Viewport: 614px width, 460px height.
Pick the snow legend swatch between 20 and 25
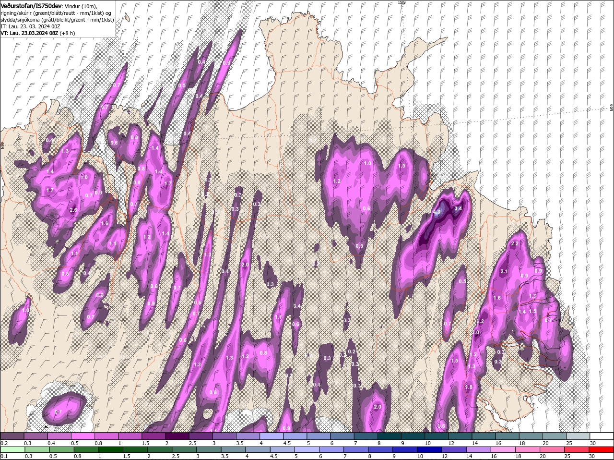click(x=555, y=436)
